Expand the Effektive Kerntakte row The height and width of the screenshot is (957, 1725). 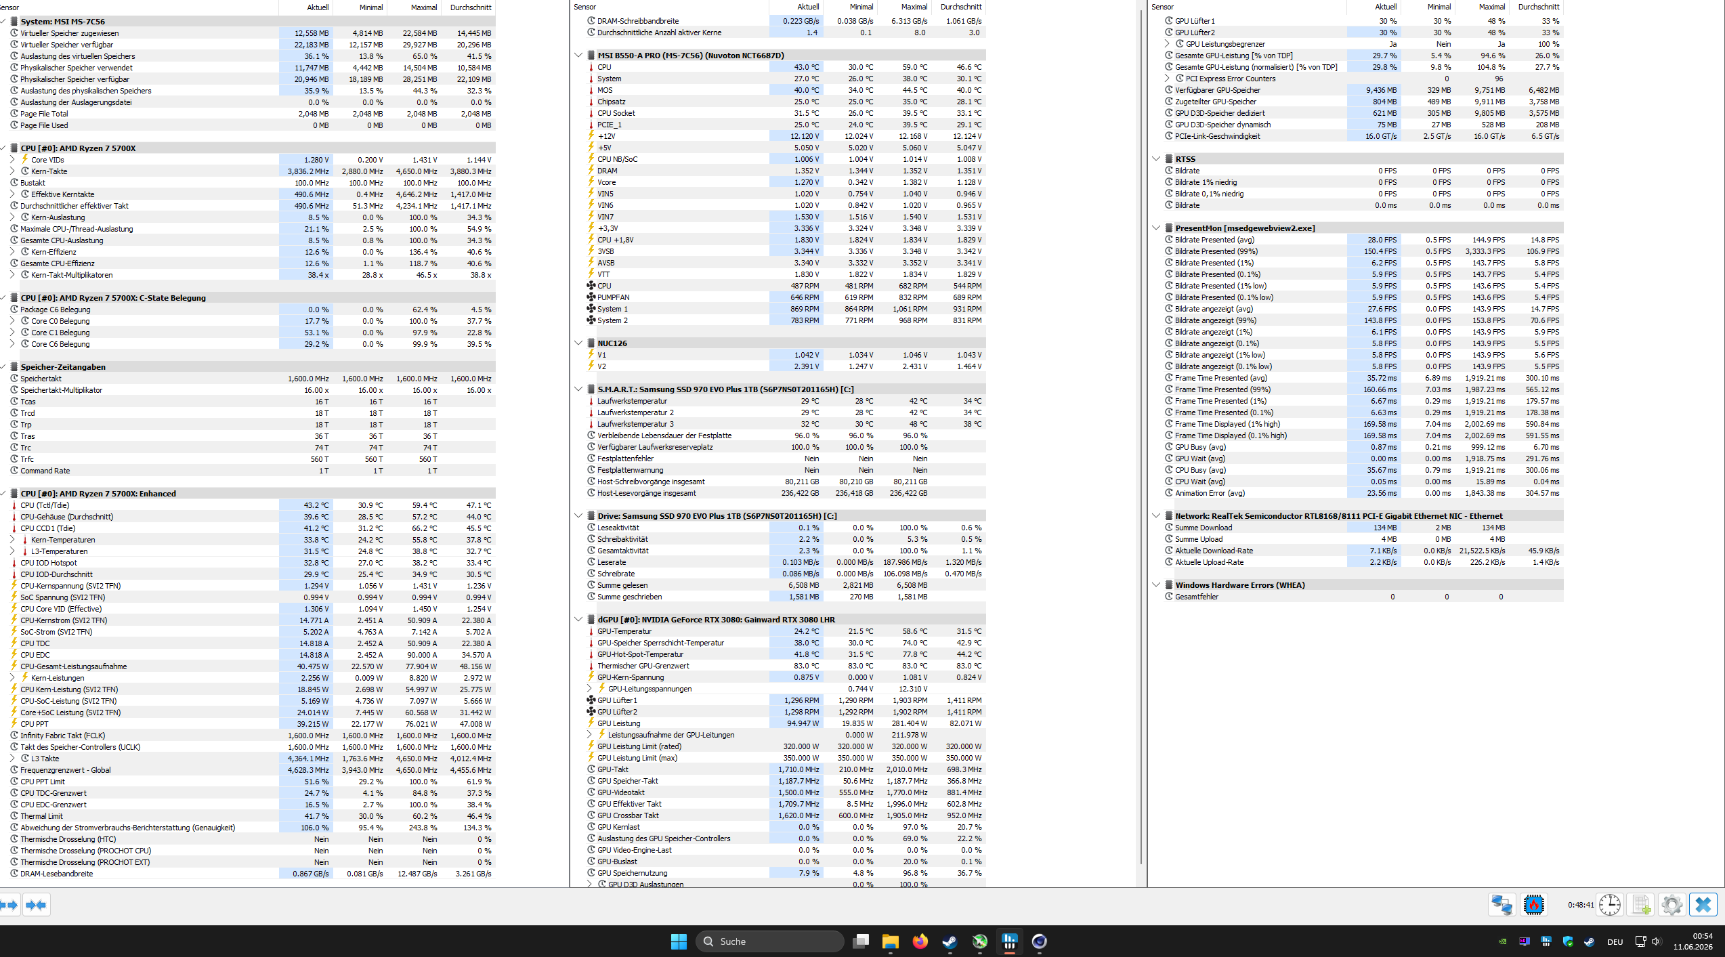tap(13, 194)
